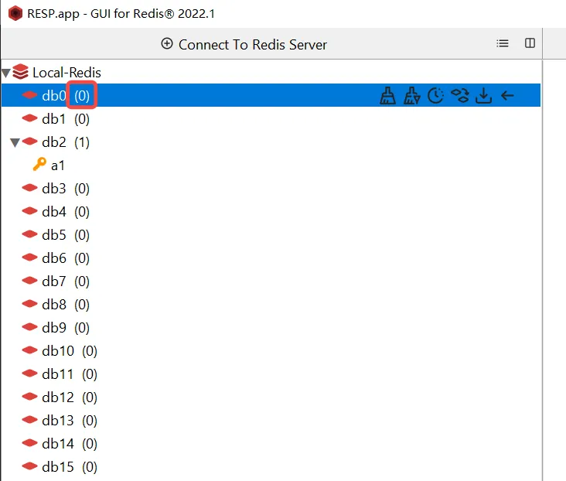Click the red database icon beside db1
The image size is (566, 481).
[x=29, y=118]
